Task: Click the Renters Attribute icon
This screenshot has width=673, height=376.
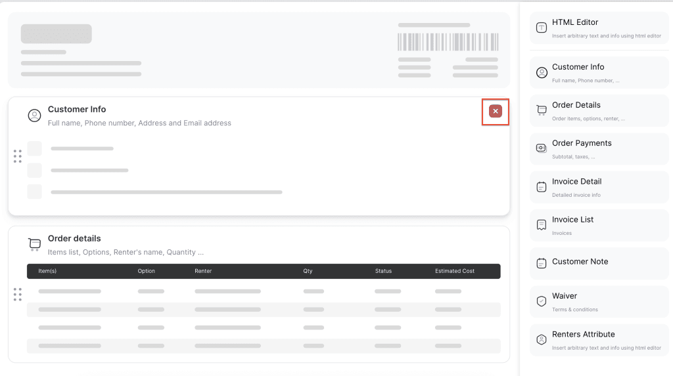Action: point(542,339)
